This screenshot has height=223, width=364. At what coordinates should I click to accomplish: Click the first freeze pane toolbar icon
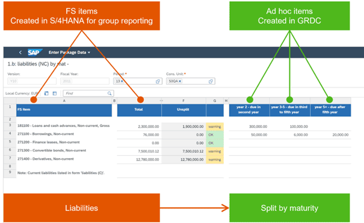pyautogui.click(x=46, y=93)
